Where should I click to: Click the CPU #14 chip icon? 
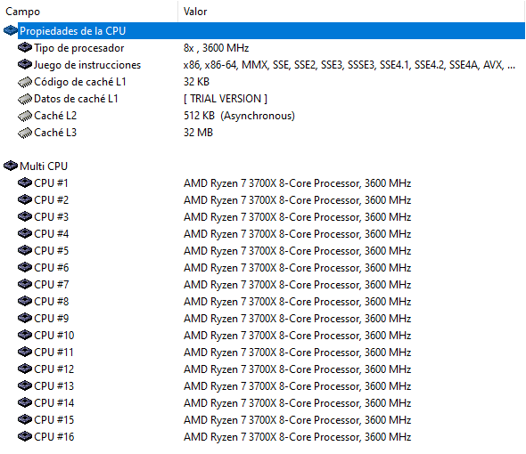point(24,402)
